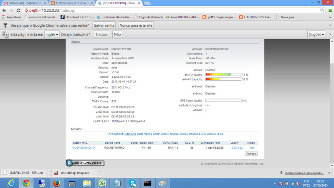Image resolution: width=334 pixels, height=188 pixels.
Task: Expand the GABRIEL DINIZ download options arrow
Action: [49, 172]
